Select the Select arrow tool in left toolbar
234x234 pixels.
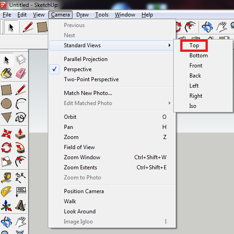coord(6,60)
